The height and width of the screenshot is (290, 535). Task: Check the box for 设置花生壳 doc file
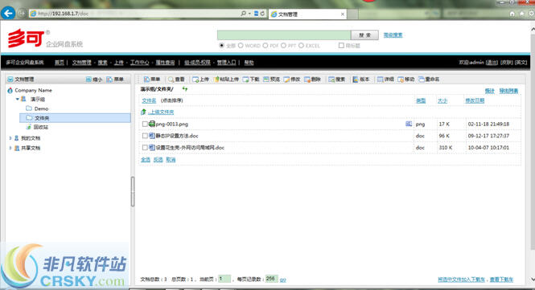(145, 148)
